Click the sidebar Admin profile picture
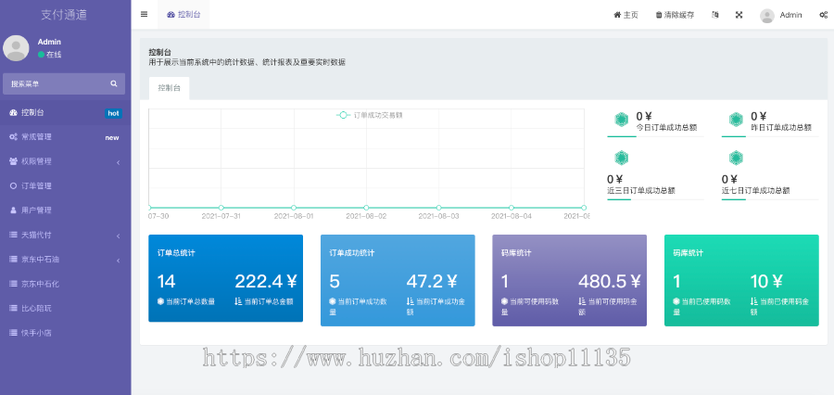 point(17,48)
